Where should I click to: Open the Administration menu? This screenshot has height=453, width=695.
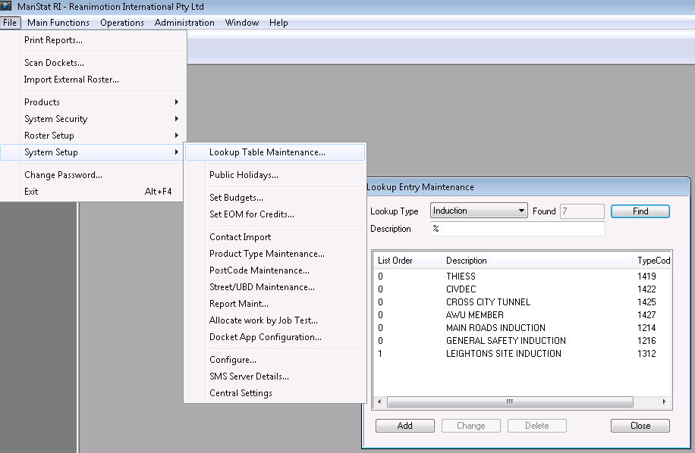click(184, 23)
